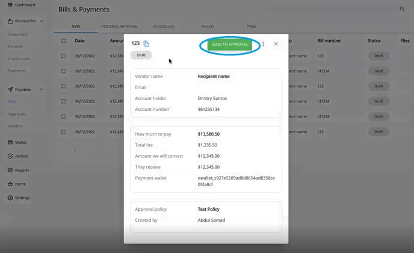Click the Send to Approval button

click(x=230, y=45)
